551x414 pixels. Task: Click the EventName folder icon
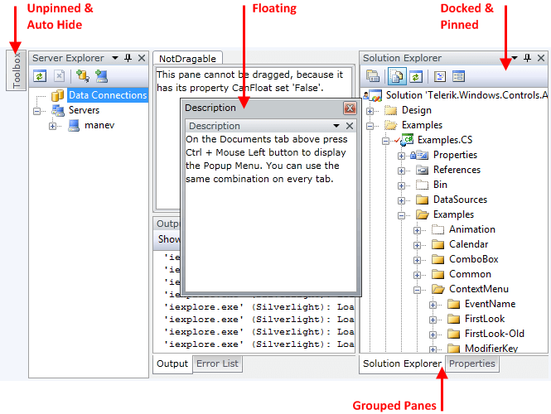pyautogui.click(x=454, y=304)
